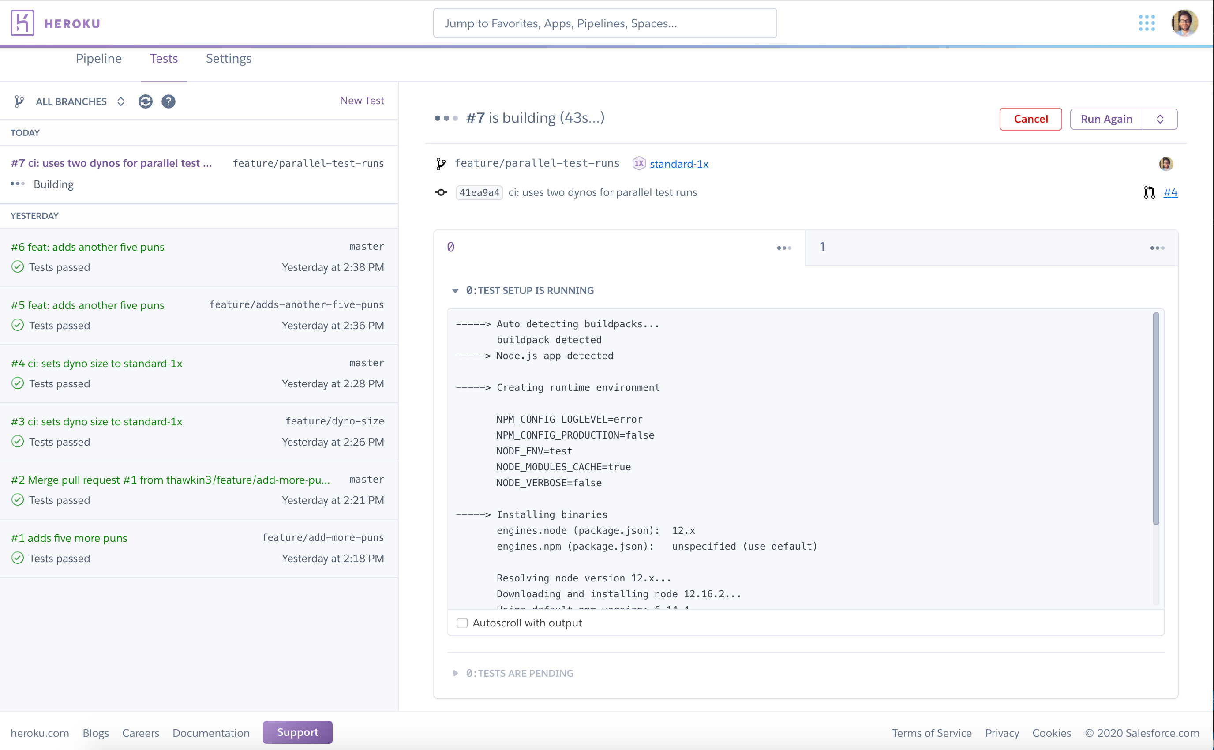The image size is (1214, 750).
Task: Click the refresh tests icon
Action: (x=145, y=101)
